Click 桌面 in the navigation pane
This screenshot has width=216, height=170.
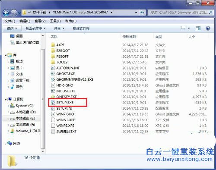point(19,36)
